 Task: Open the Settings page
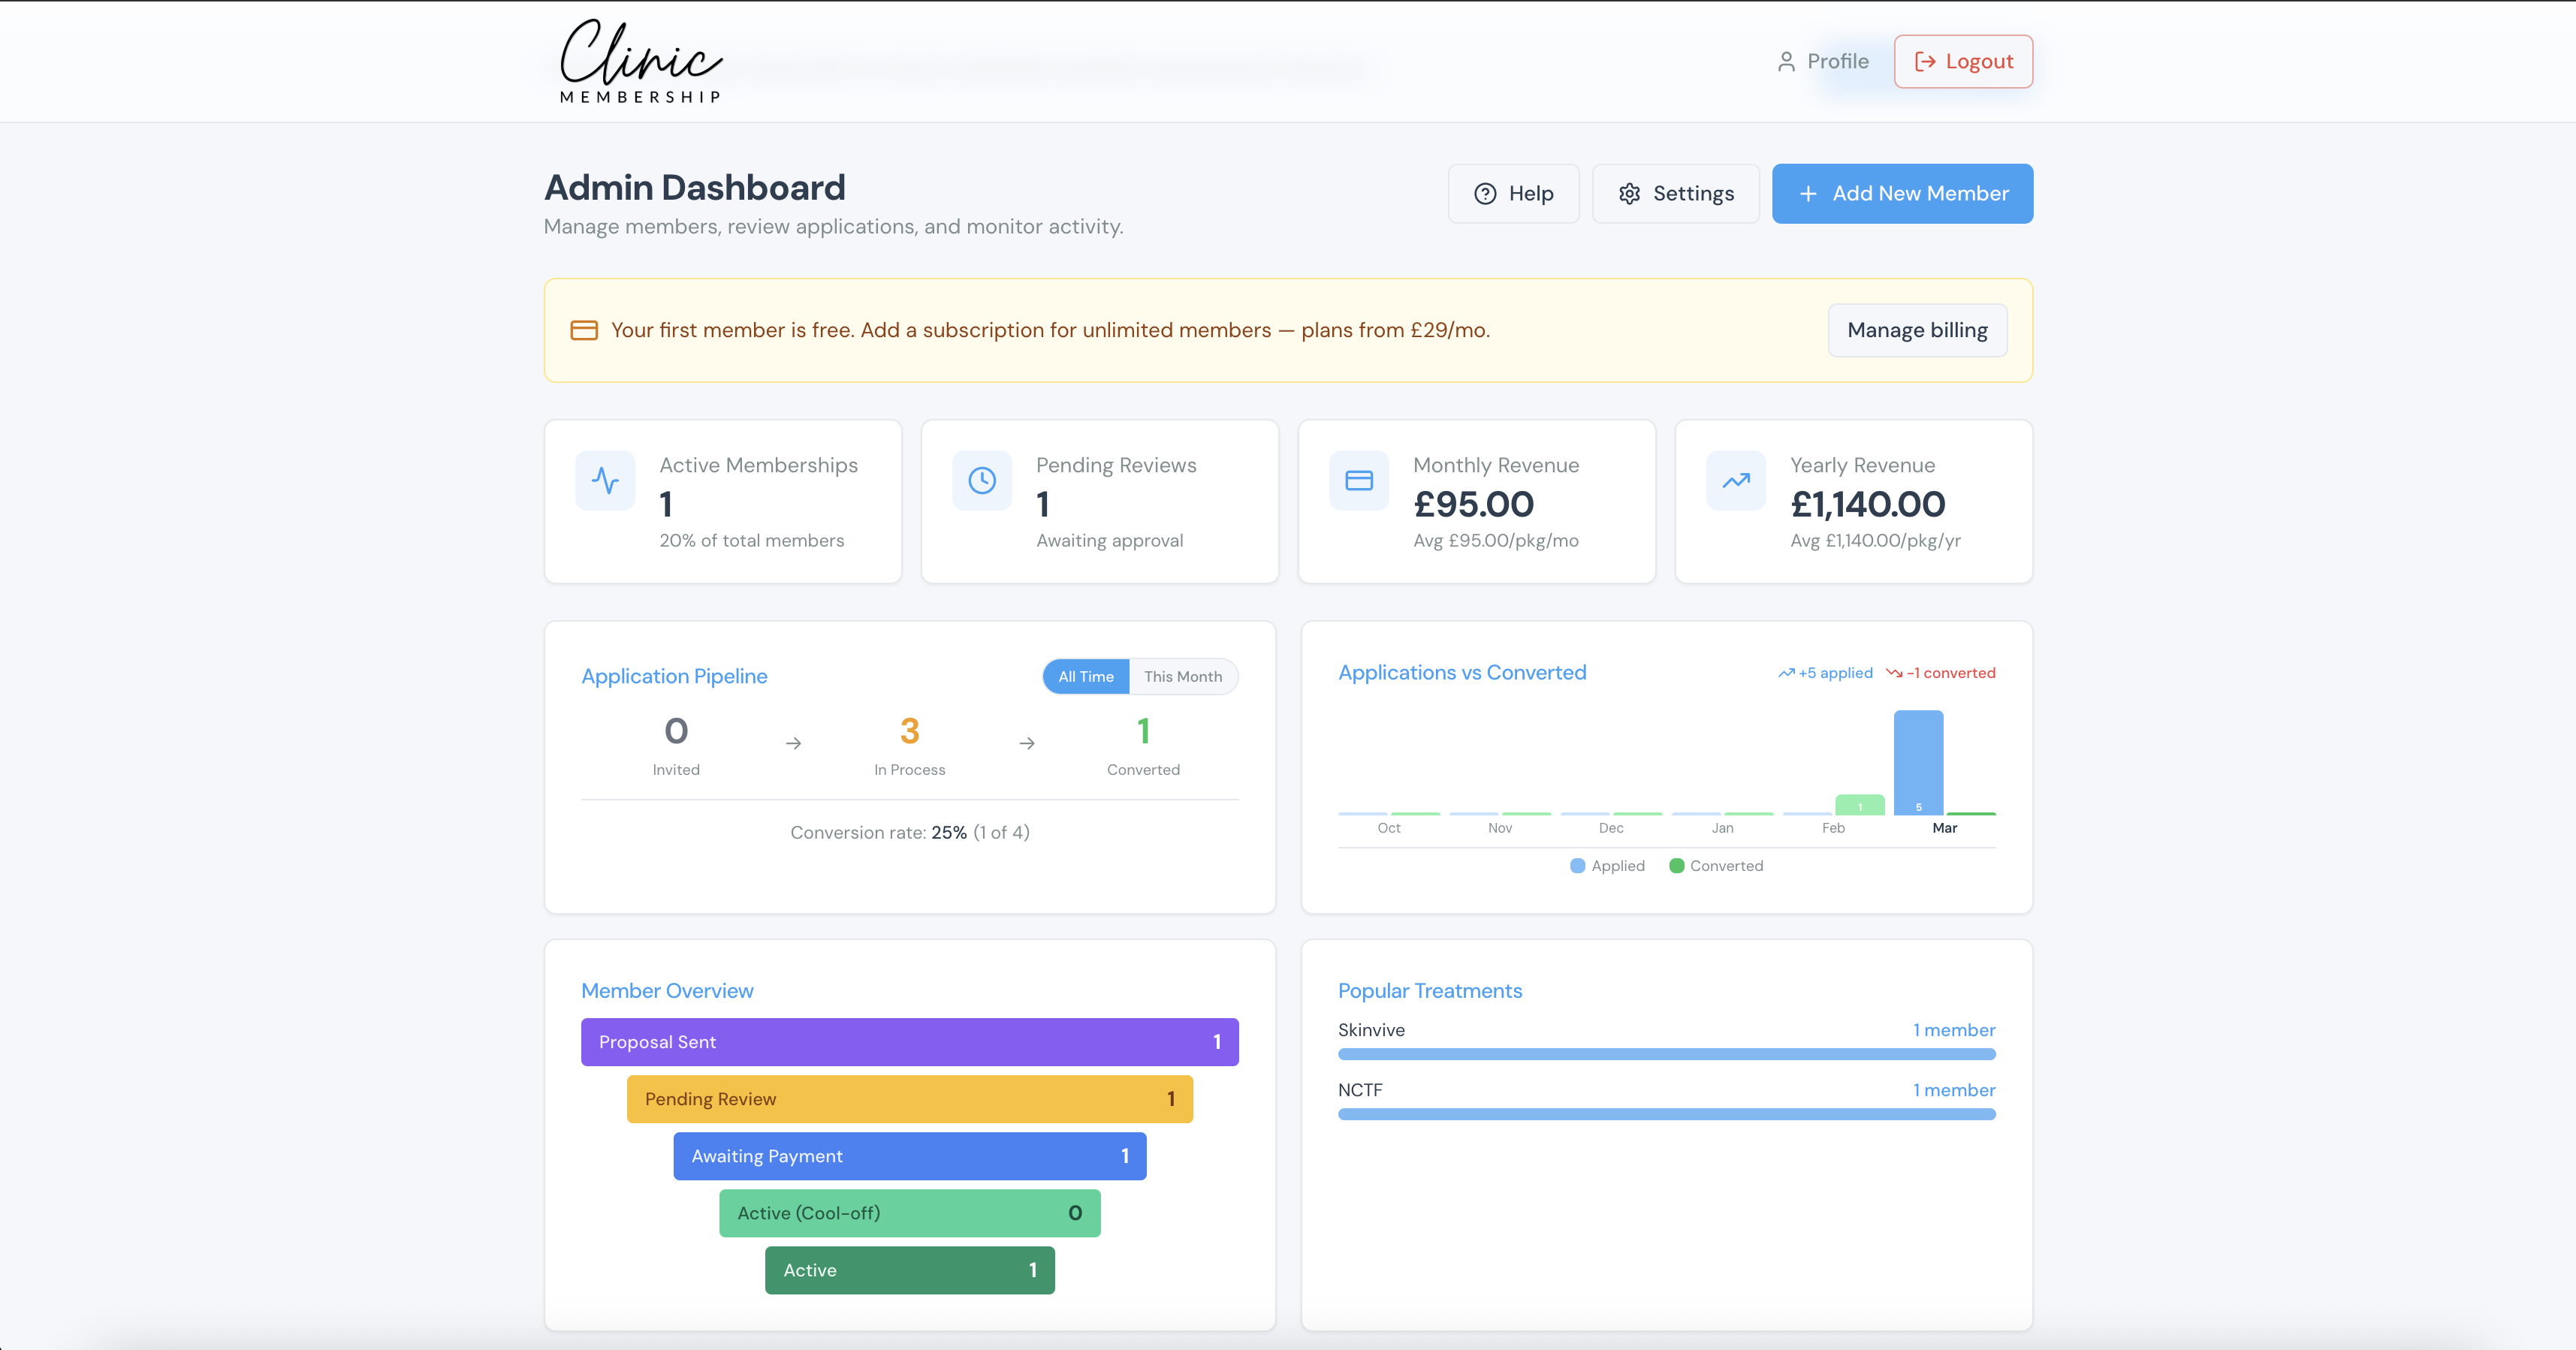coord(1675,194)
